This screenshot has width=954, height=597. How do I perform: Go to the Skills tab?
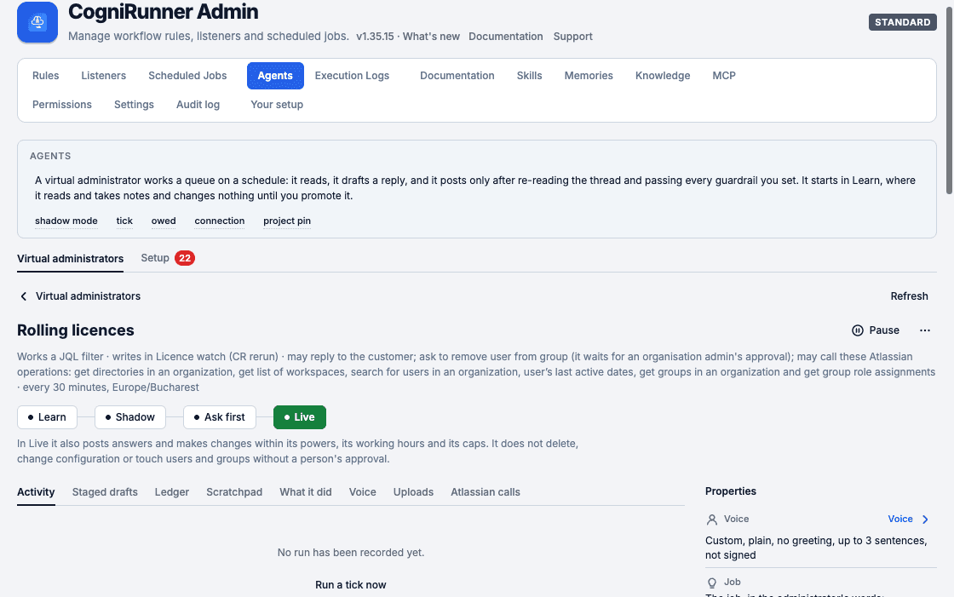pos(529,76)
